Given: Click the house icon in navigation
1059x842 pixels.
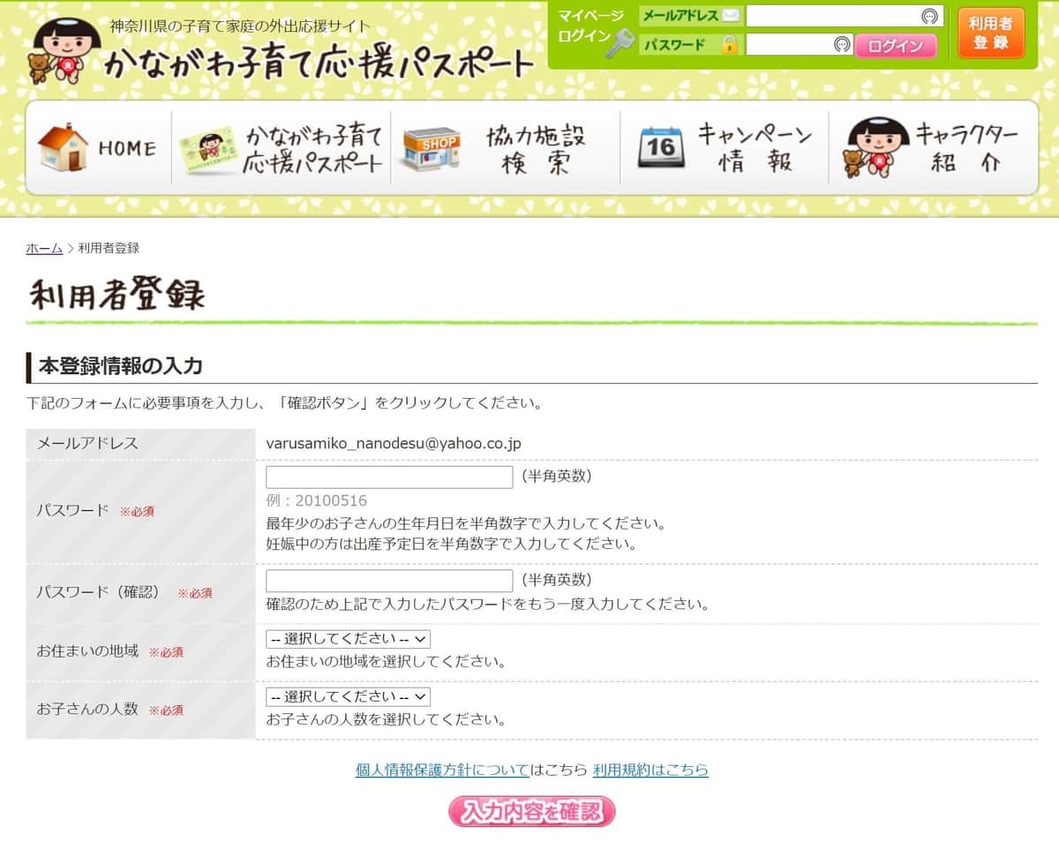Looking at the screenshot, I should click(64, 147).
